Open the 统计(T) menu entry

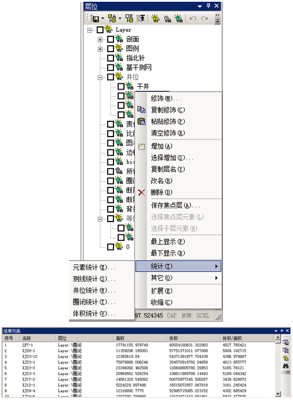tap(178, 266)
